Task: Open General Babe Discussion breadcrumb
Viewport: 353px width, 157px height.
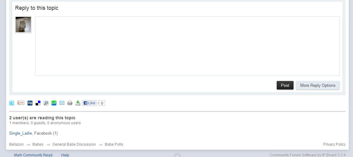Action: coord(74,144)
